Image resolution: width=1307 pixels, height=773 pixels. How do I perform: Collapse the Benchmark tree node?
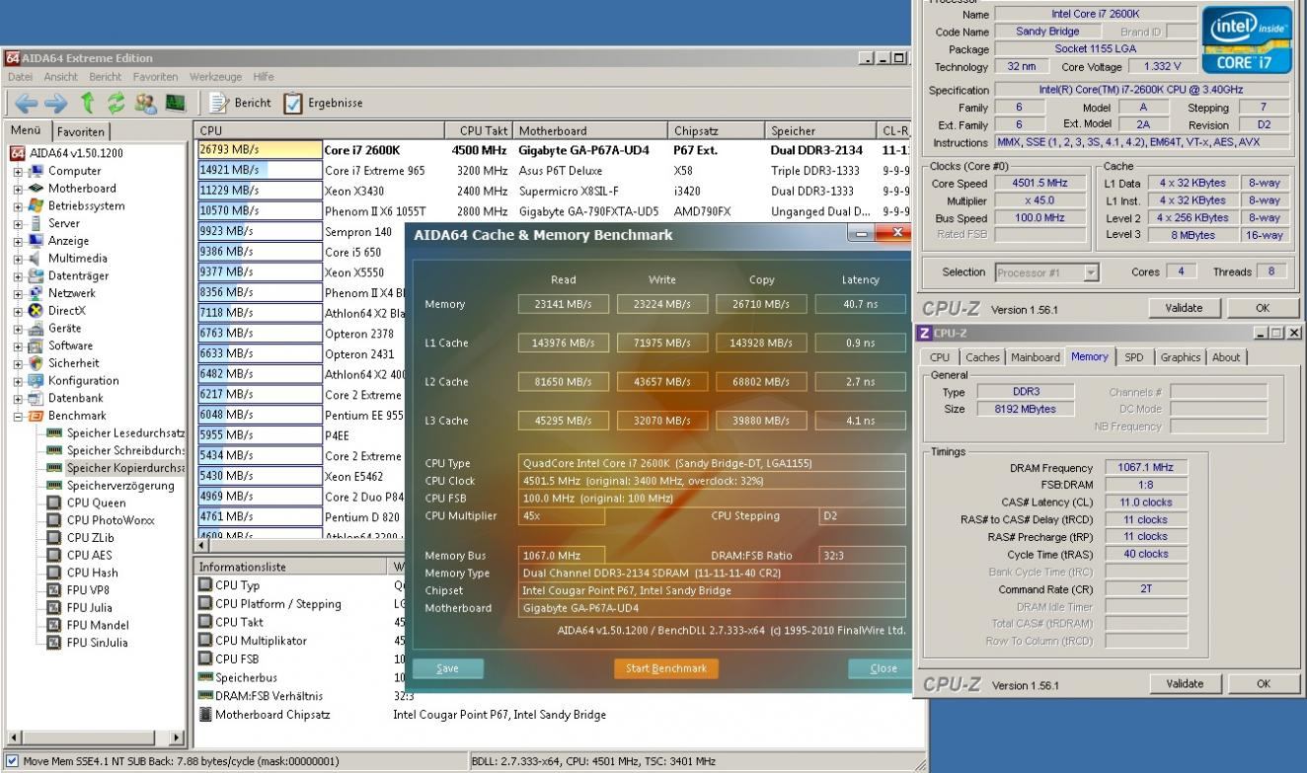click(18, 416)
